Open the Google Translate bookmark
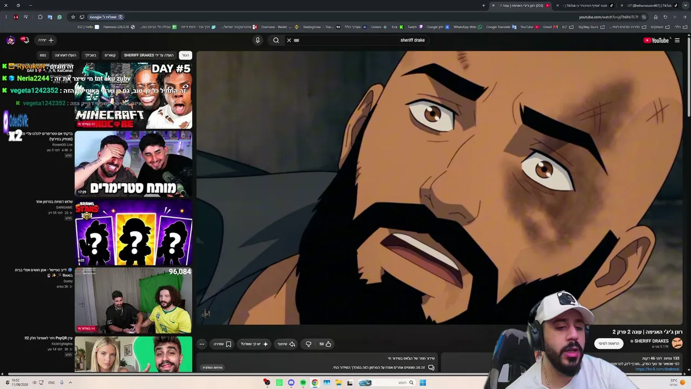 coord(501,27)
